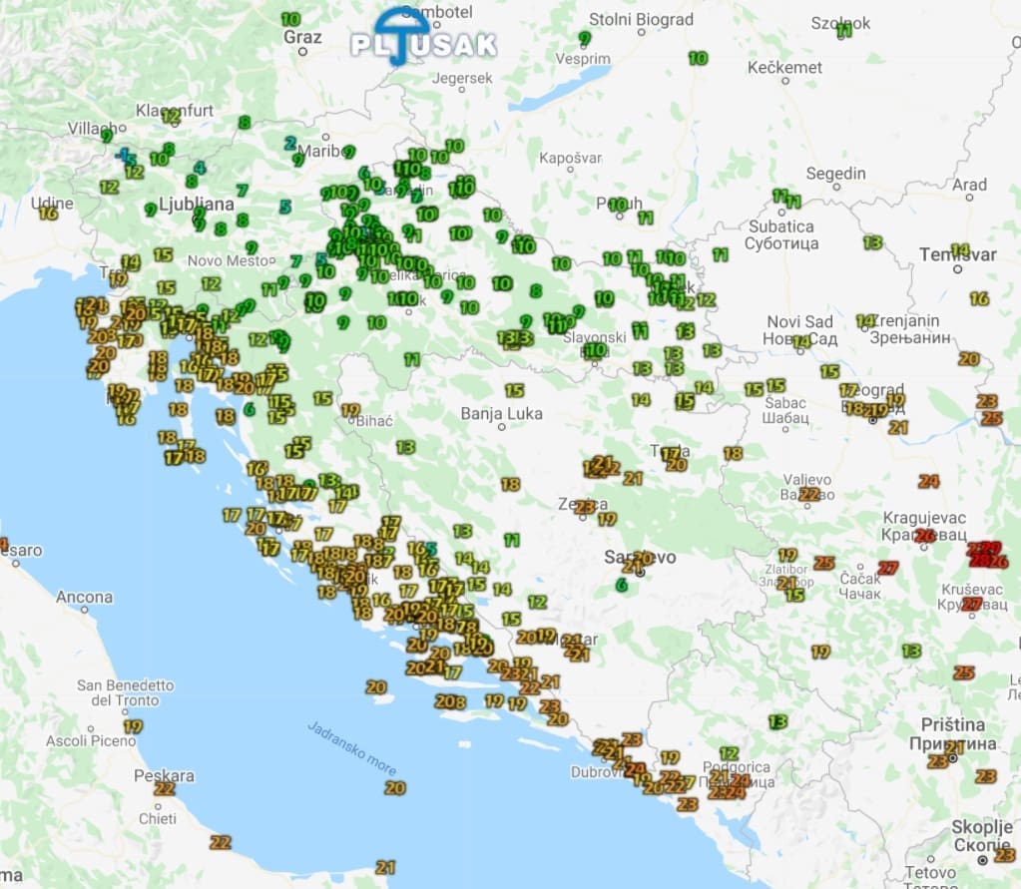This screenshot has width=1021, height=889.
Task: Click the 9 marker above Vesprim
Action: click(585, 38)
